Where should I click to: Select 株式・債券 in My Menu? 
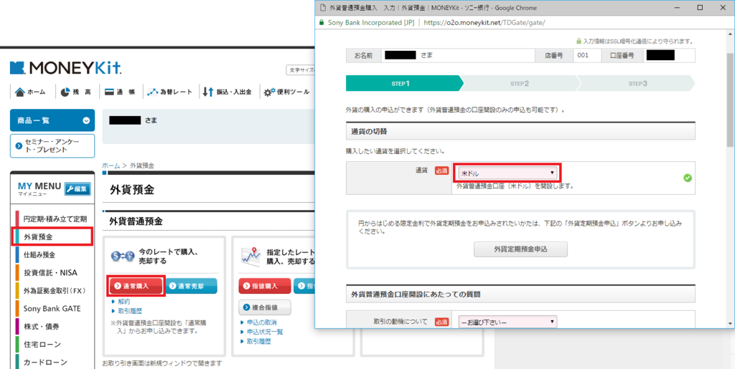[42, 327]
